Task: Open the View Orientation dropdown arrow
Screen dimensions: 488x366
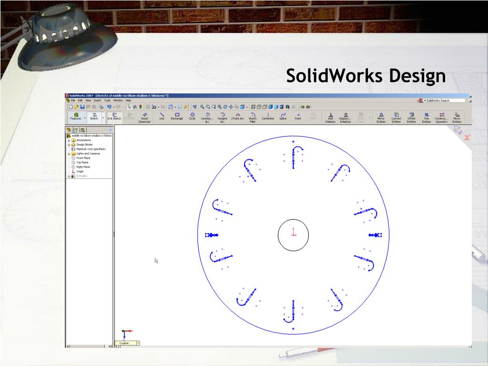Action: click(247, 107)
